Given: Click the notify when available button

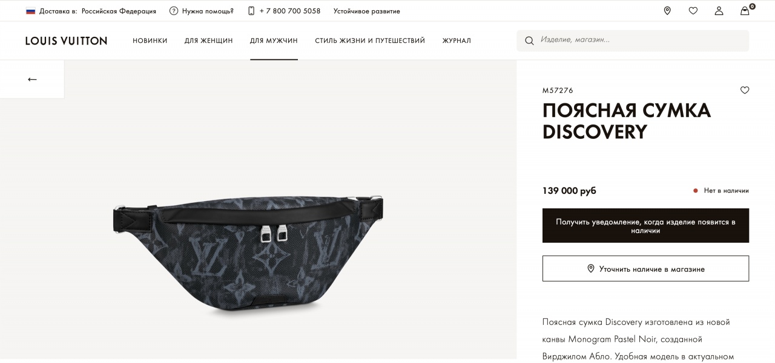Looking at the screenshot, I should pos(645,226).
